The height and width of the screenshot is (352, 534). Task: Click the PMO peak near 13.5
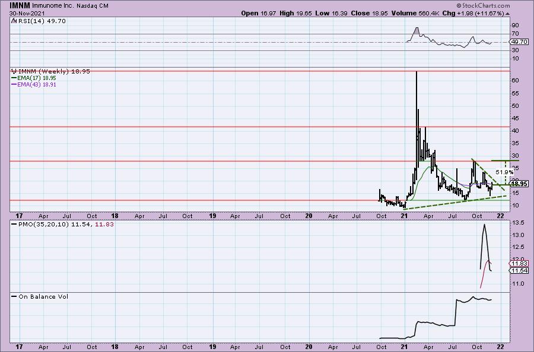pyautogui.click(x=484, y=225)
